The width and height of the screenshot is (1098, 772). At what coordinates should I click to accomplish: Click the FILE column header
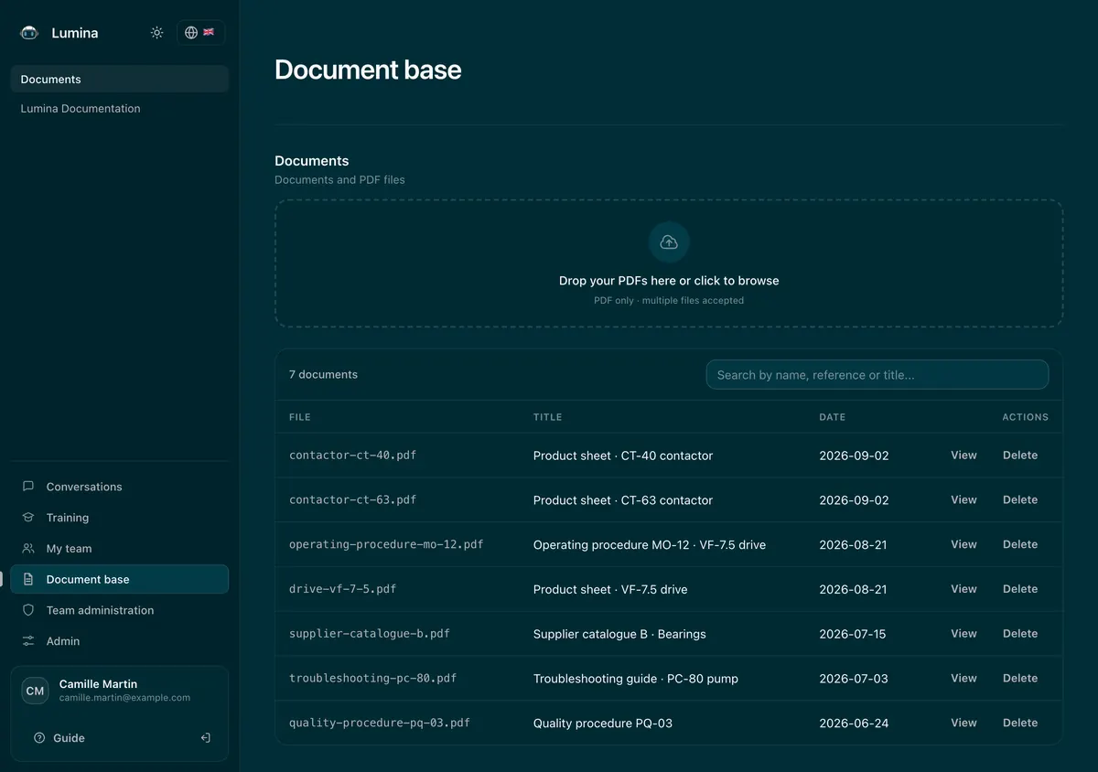tap(300, 417)
